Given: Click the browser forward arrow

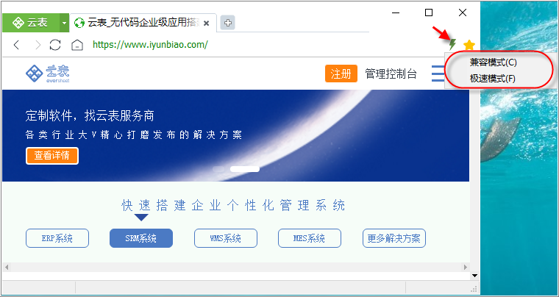Looking at the screenshot, I should [x=38, y=45].
